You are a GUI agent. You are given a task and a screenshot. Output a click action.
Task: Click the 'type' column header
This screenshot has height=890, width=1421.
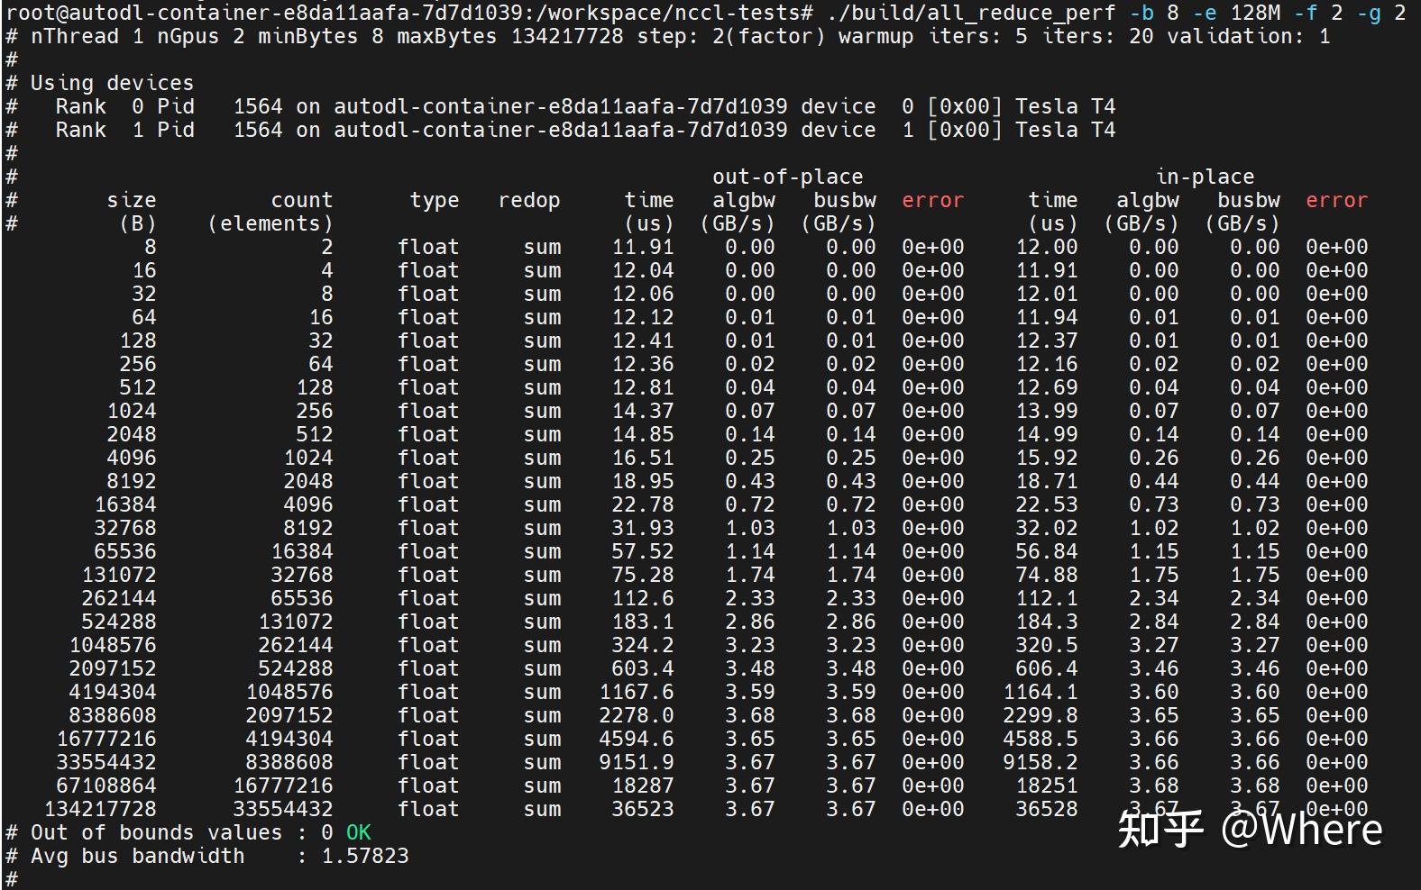[435, 200]
